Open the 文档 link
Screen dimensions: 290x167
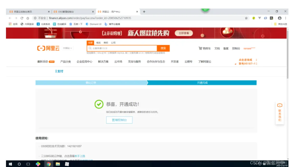217,48
